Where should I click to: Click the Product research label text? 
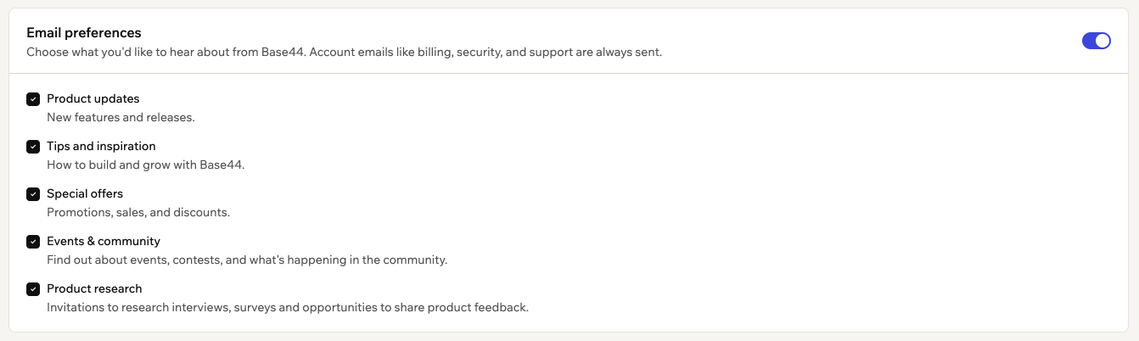pos(94,289)
